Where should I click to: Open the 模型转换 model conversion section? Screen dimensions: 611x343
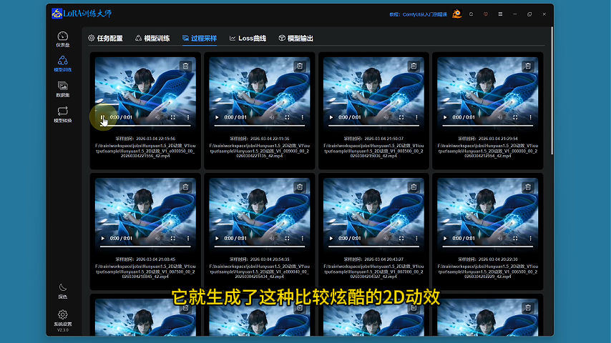(62, 114)
